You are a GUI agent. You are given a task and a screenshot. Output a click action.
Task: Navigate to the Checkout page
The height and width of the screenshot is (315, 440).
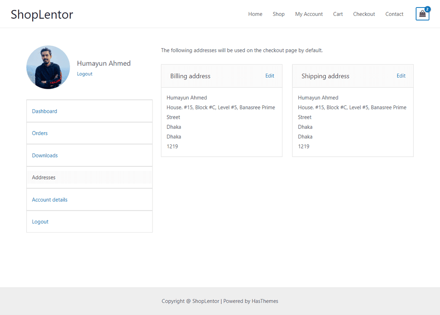[364, 14]
